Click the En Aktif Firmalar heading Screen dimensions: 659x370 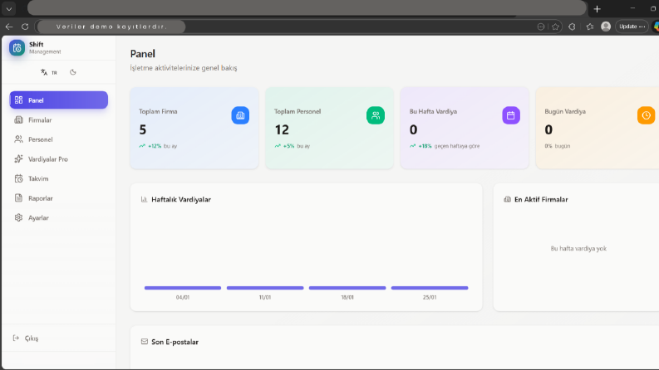pos(541,200)
